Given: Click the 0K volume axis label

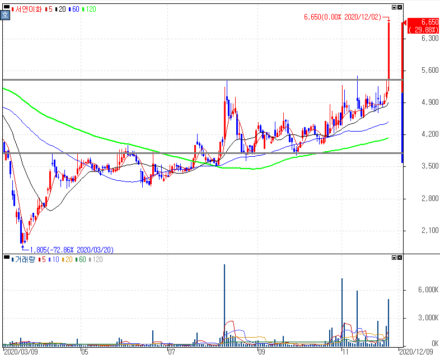Looking at the screenshot, I should tap(435, 343).
